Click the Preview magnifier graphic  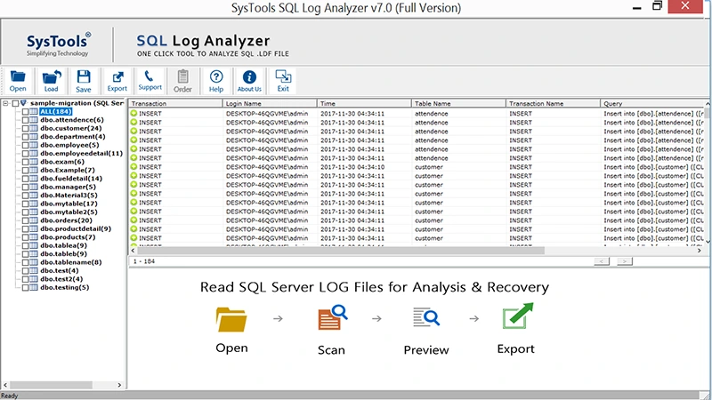(x=426, y=317)
